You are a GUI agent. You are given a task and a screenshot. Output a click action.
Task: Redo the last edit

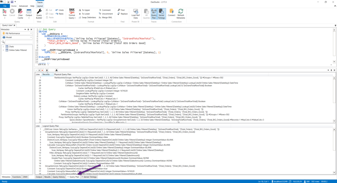pyautogui.click(x=60, y=14)
